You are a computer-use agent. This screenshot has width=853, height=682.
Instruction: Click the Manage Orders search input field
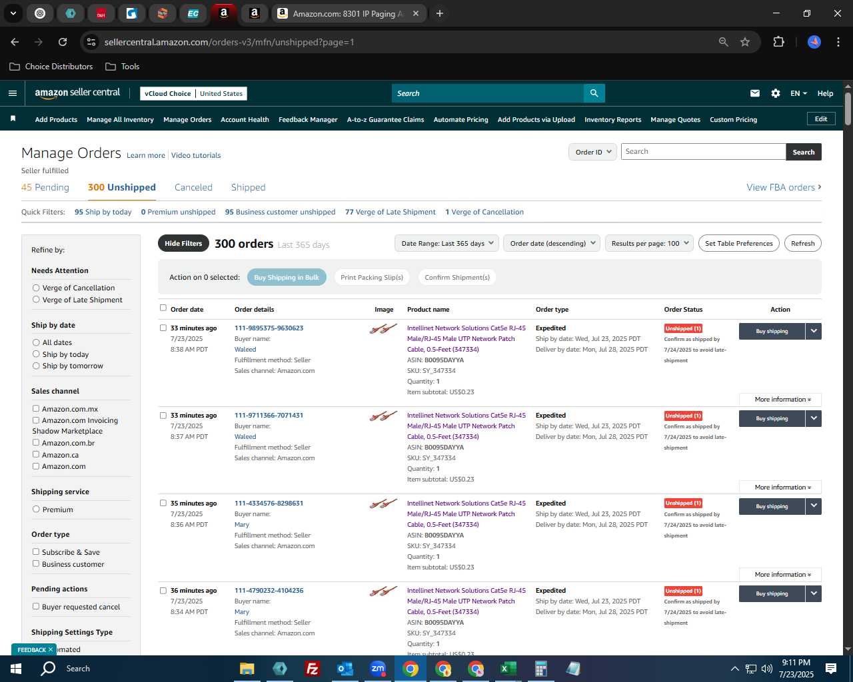[703, 152]
